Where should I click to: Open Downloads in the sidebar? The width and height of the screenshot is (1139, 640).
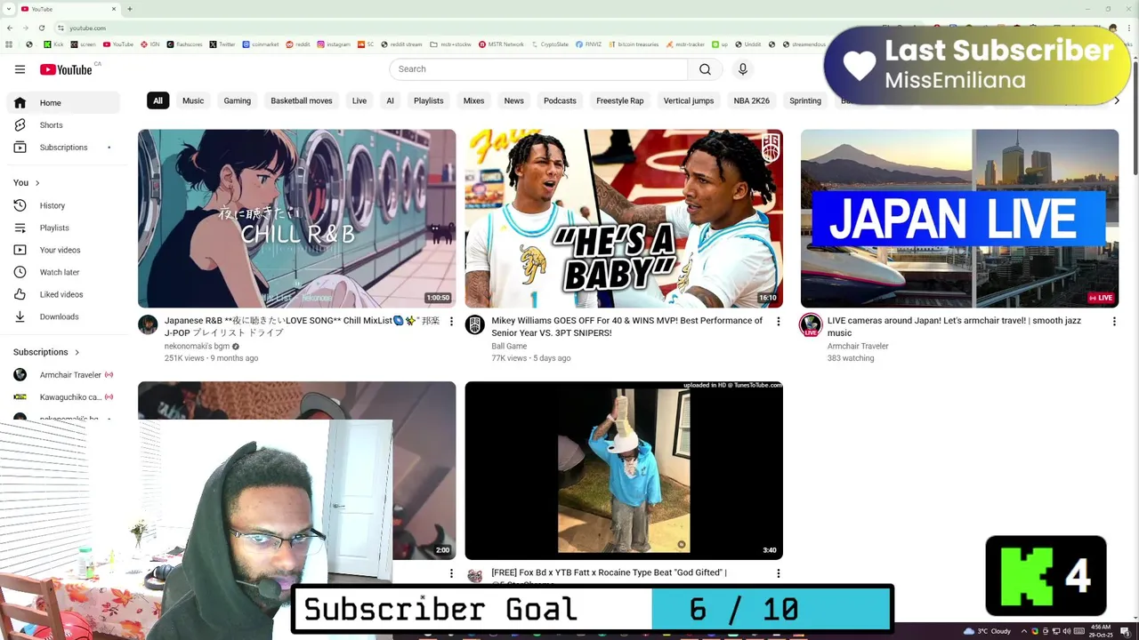click(63, 316)
